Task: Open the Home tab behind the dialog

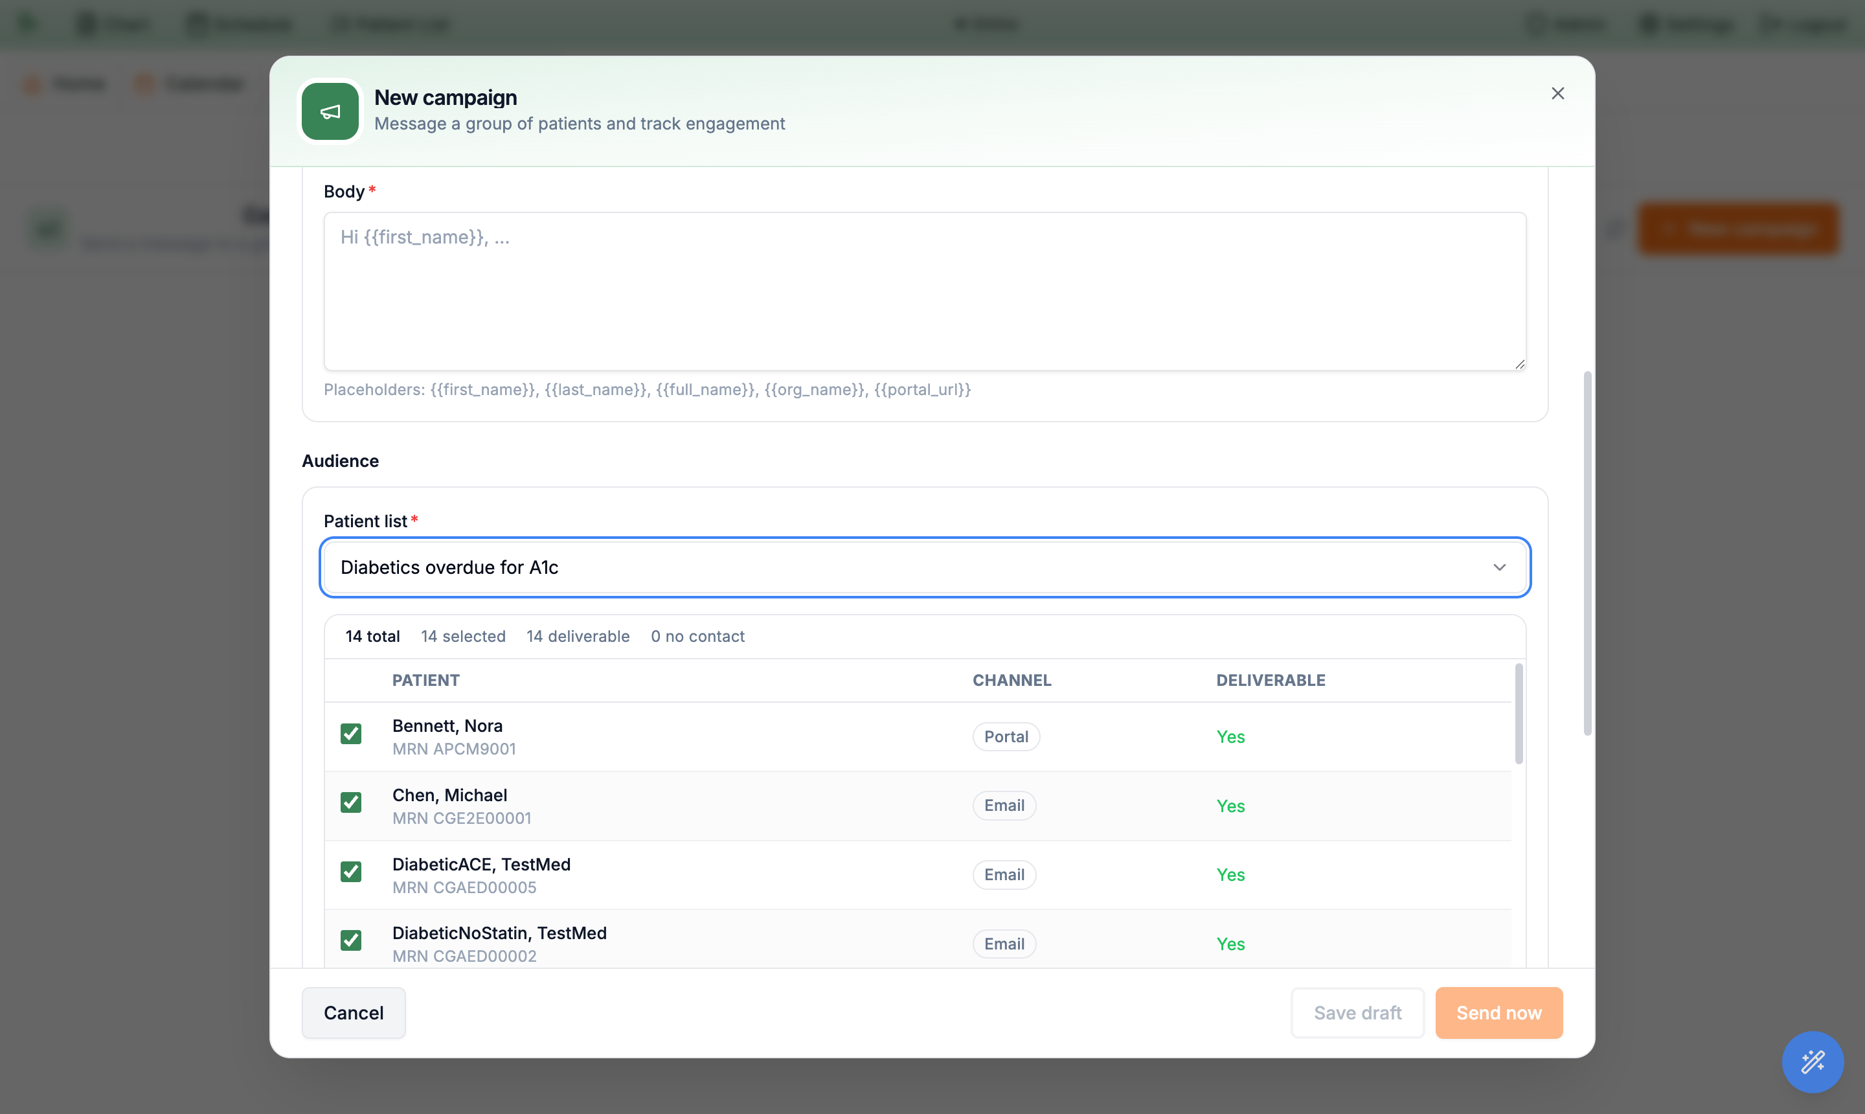Action: pos(66,84)
